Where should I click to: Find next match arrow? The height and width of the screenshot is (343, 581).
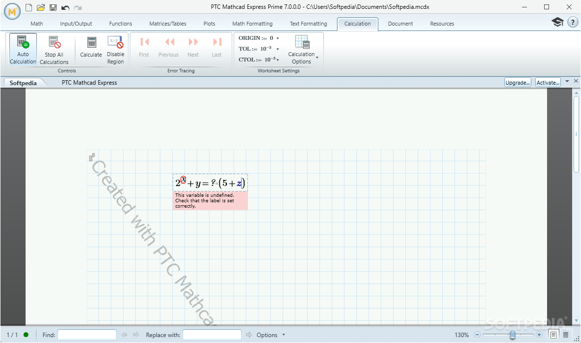[136, 335]
